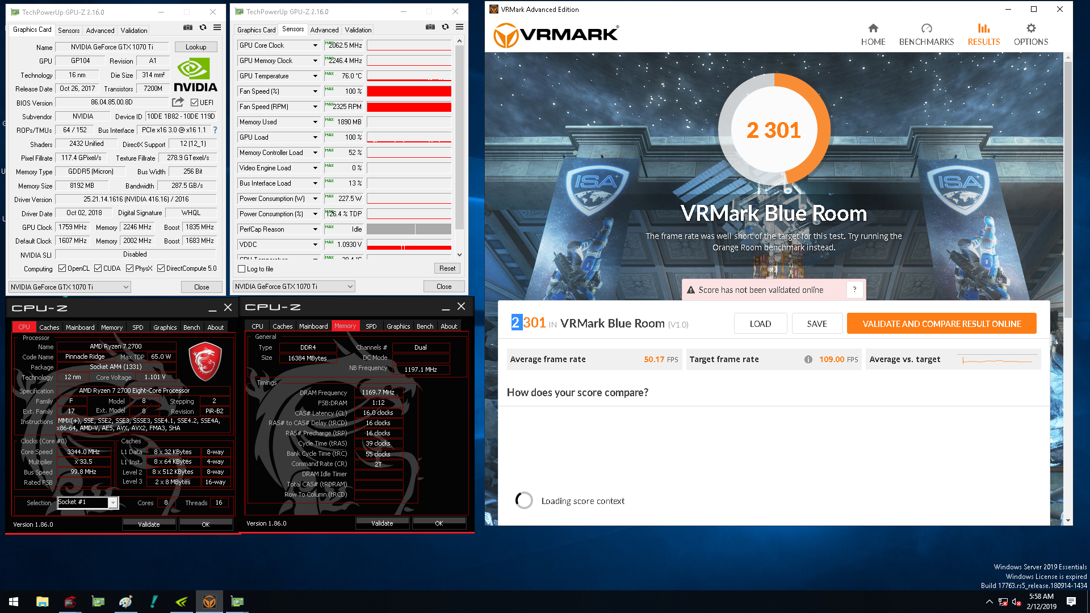The image size is (1090, 613).
Task: Open the hamburger menu in the GPU-Z Graphics Card window
Action: 217,27
